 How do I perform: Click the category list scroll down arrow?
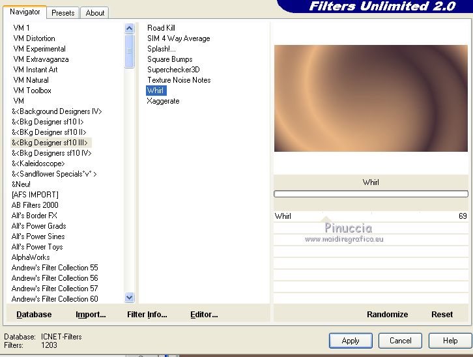pos(130,297)
